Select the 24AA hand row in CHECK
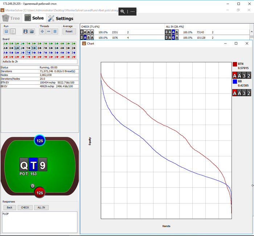The height and width of the screenshot is (236, 254). [122, 32]
